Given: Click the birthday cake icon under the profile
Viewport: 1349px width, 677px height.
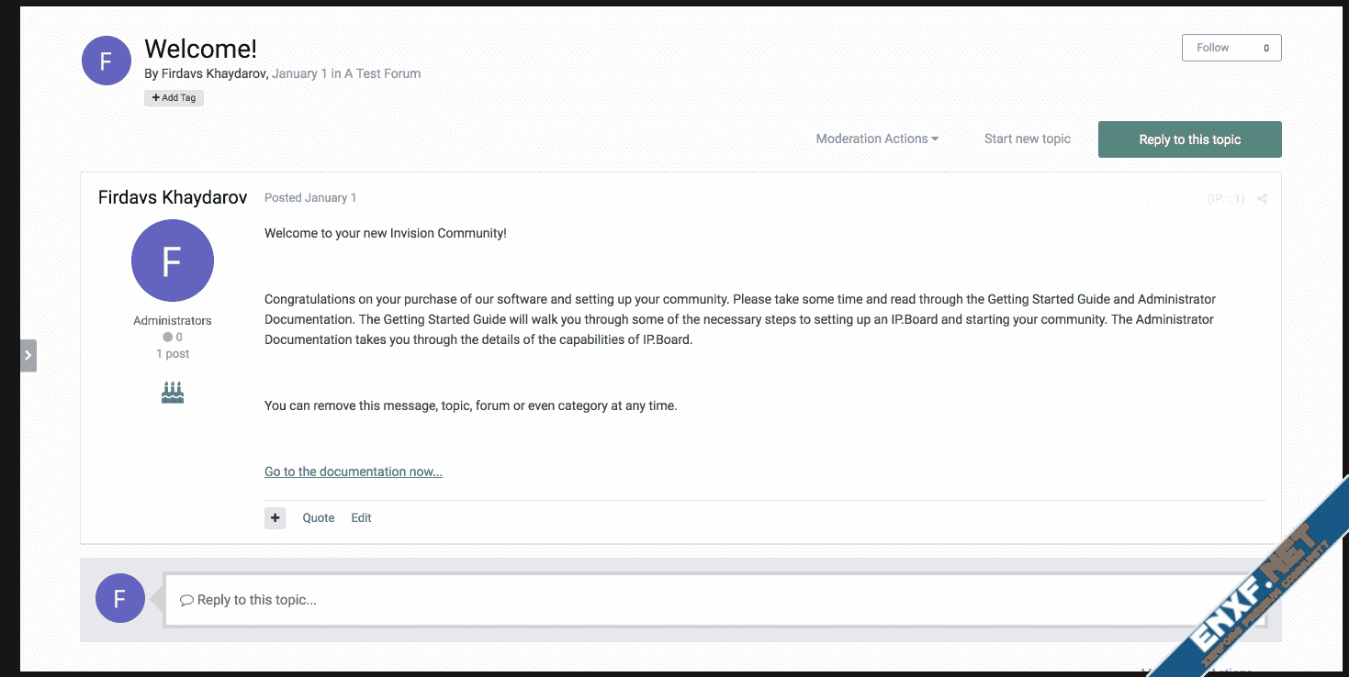Looking at the screenshot, I should (173, 394).
